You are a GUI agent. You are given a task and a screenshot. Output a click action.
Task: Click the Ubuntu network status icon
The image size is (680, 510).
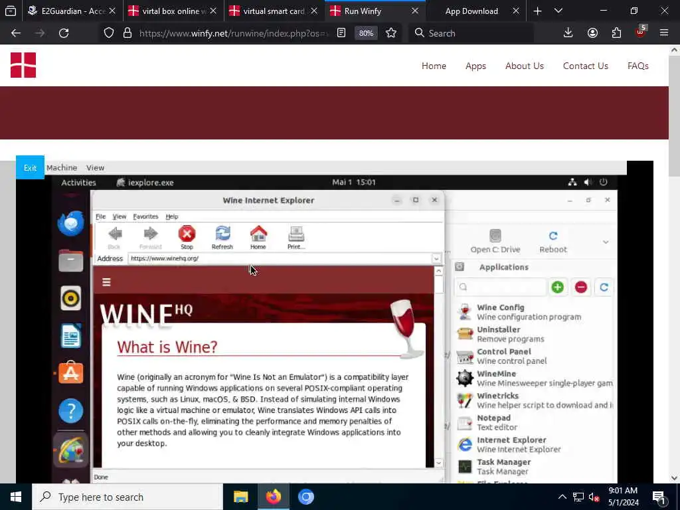572,182
